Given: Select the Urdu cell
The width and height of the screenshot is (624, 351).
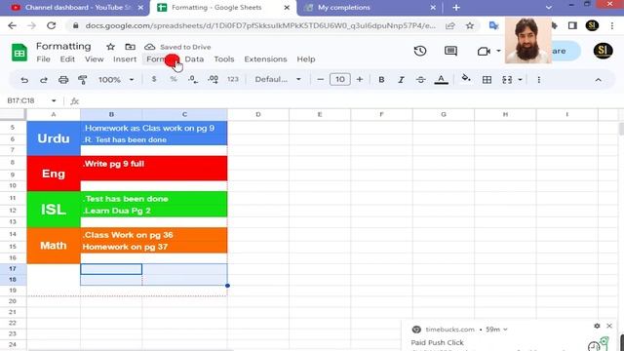Looking at the screenshot, I should (x=54, y=138).
